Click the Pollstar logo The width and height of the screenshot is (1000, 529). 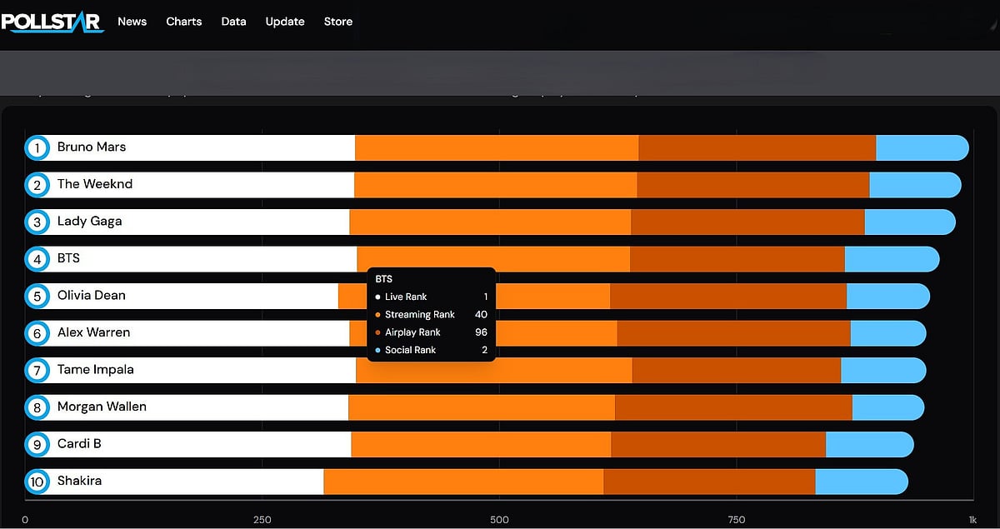point(52,21)
